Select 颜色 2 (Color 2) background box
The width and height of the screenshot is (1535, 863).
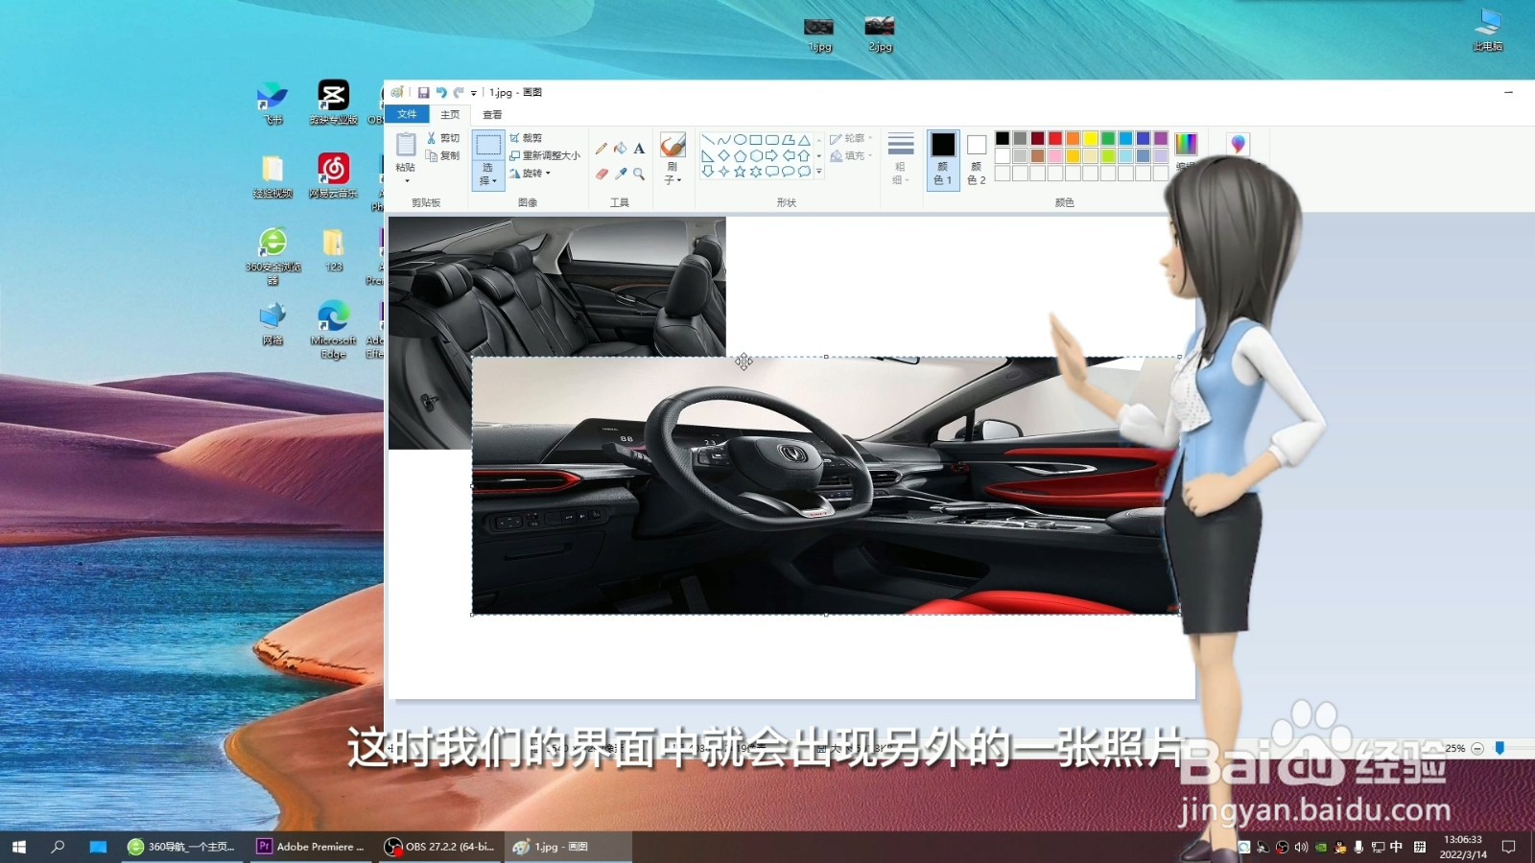tap(977, 159)
